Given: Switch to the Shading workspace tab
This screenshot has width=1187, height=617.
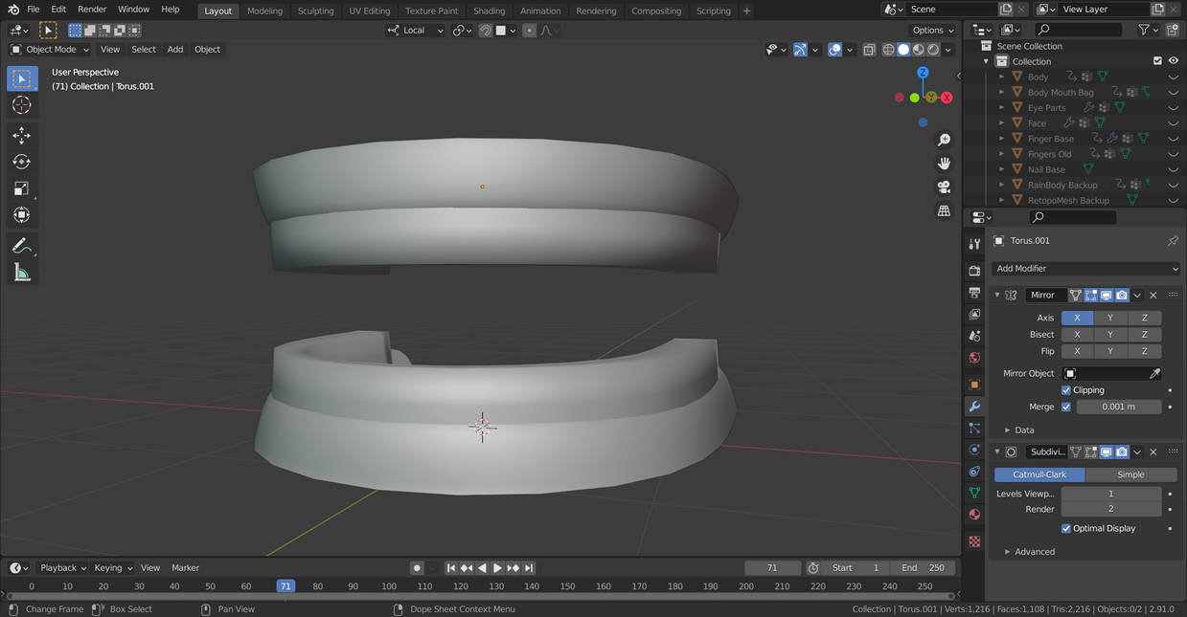Looking at the screenshot, I should 489,11.
